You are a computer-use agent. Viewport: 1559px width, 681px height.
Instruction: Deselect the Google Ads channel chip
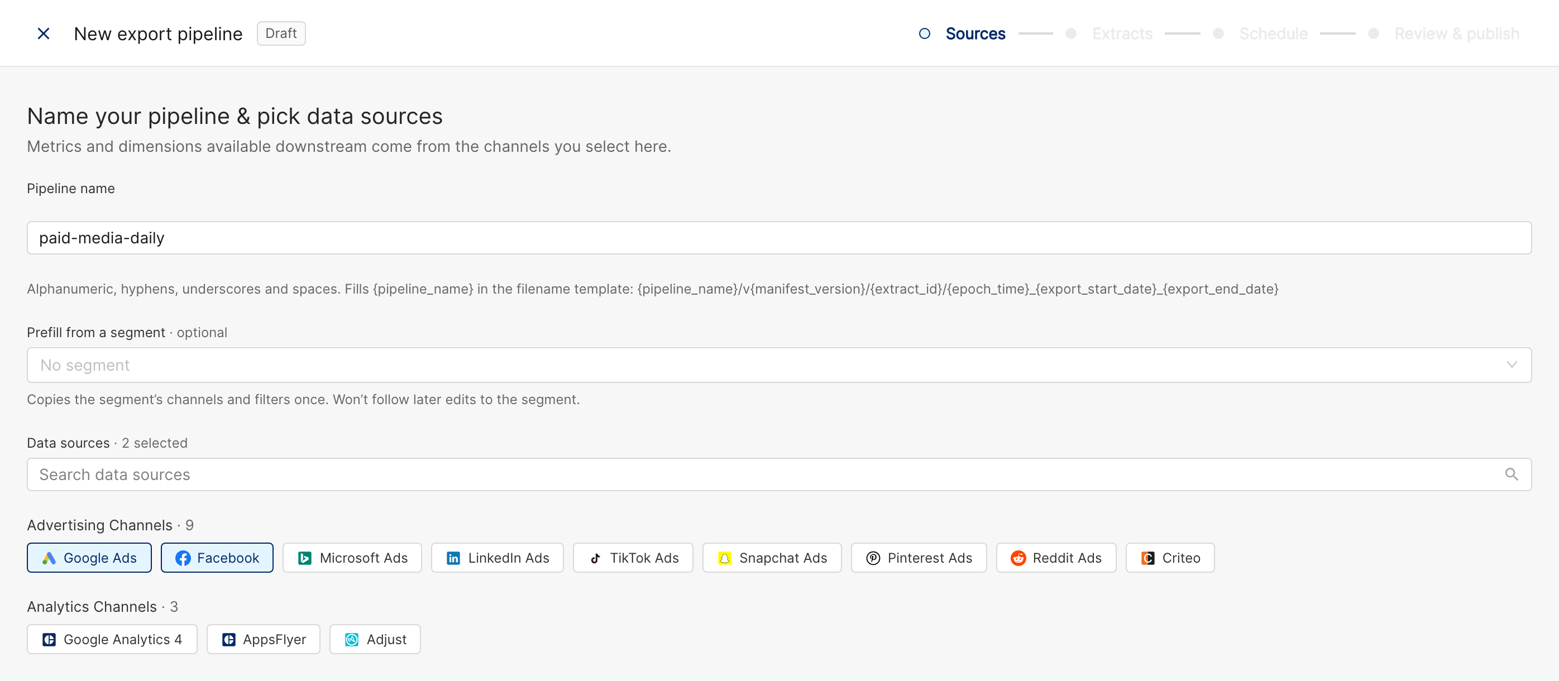(89, 558)
